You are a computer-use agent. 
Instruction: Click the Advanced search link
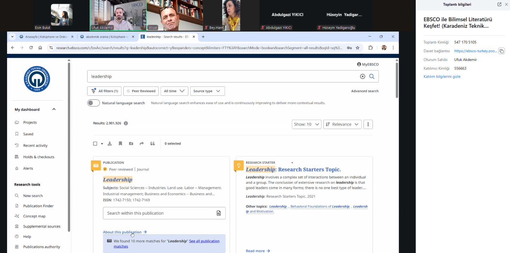(364, 91)
